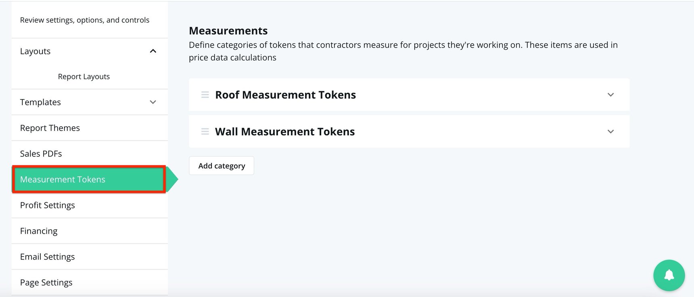The height and width of the screenshot is (297, 694).
Task: Collapse the Layouts section in the sidebar
Action: point(153,51)
